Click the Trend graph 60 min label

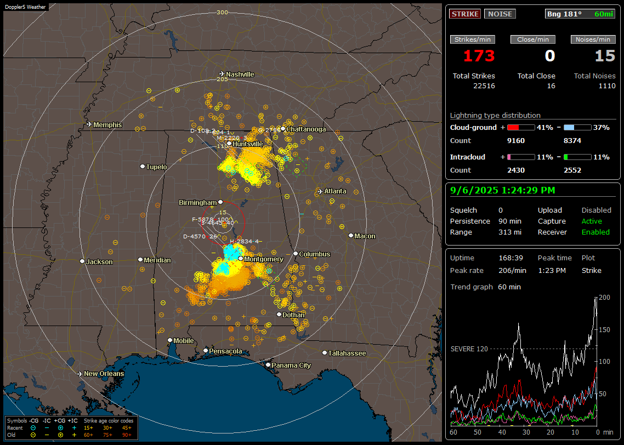pos(485,287)
